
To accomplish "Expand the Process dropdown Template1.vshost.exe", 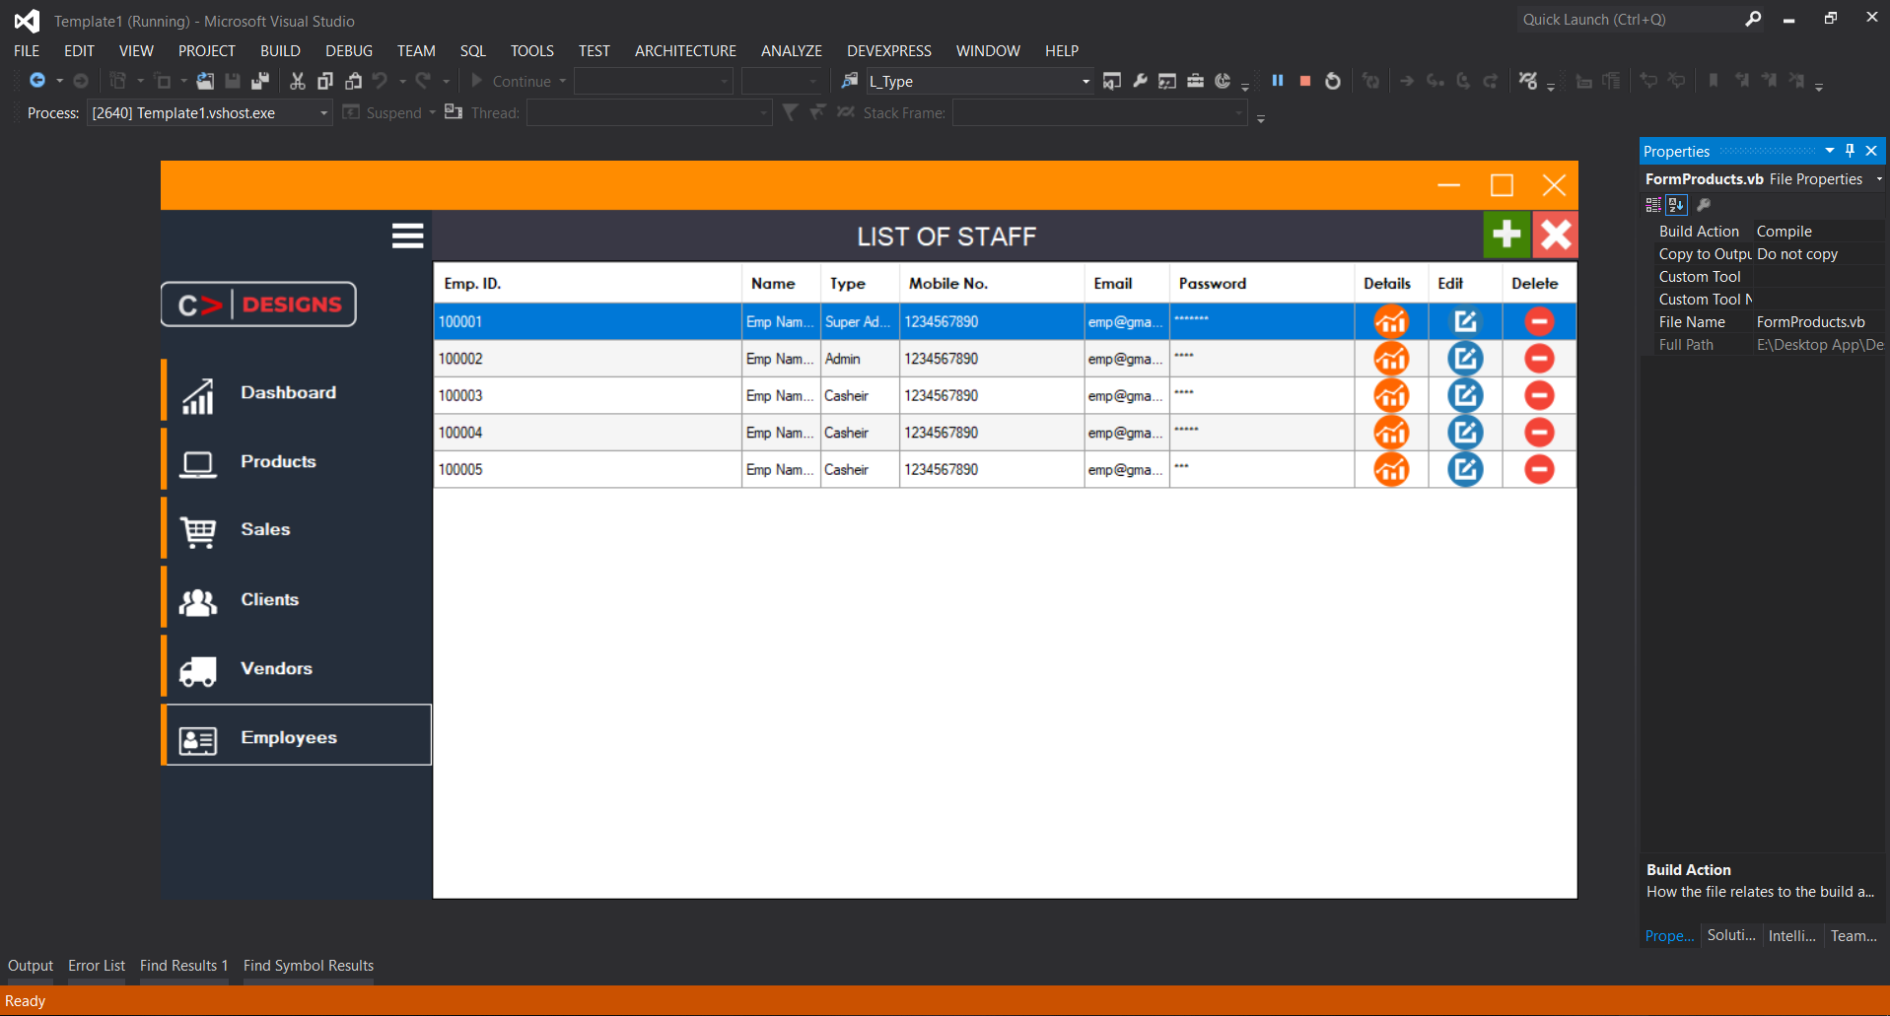I will [323, 113].
